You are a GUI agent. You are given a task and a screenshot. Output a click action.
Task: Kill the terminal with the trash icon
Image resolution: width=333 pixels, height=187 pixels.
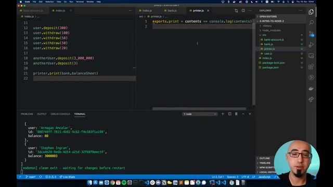tap(236, 114)
